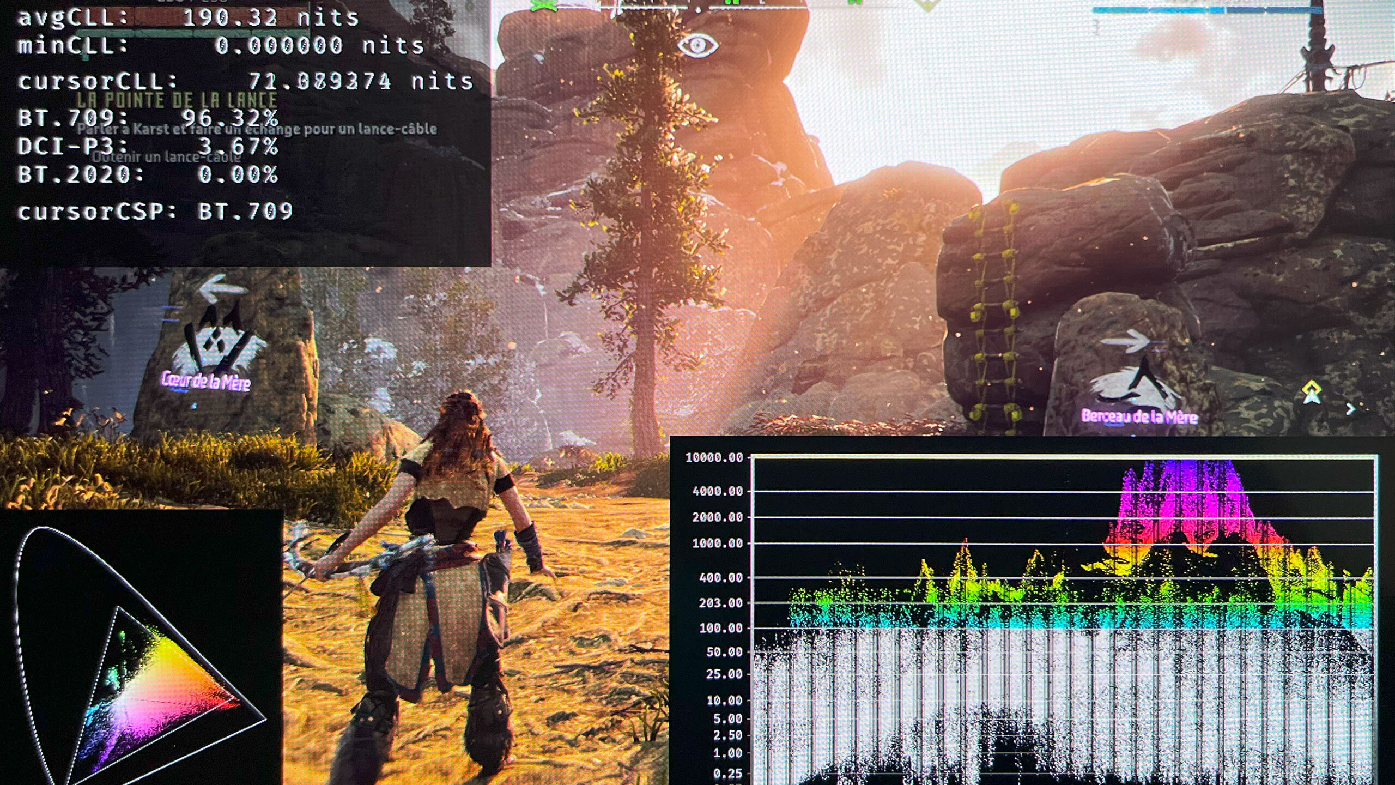Image resolution: width=1395 pixels, height=785 pixels.
Task: Click the yellow quest marker diamond icon
Action: point(1312,392)
